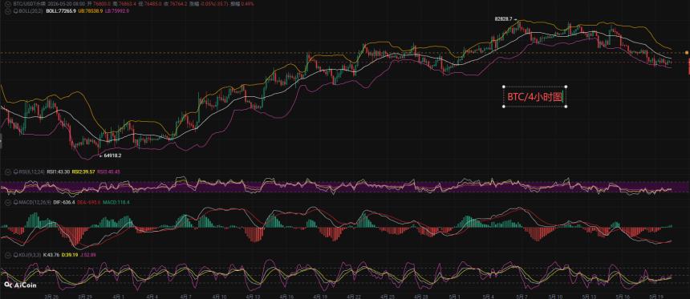Click the K:43.76 value
This screenshot has height=299, width=690.
coord(51,255)
